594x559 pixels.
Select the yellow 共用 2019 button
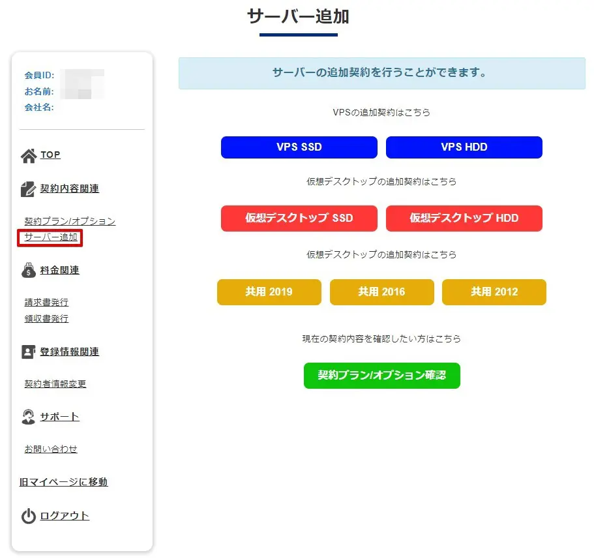[x=269, y=292]
